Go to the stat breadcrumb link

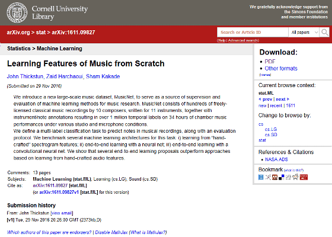41,33
